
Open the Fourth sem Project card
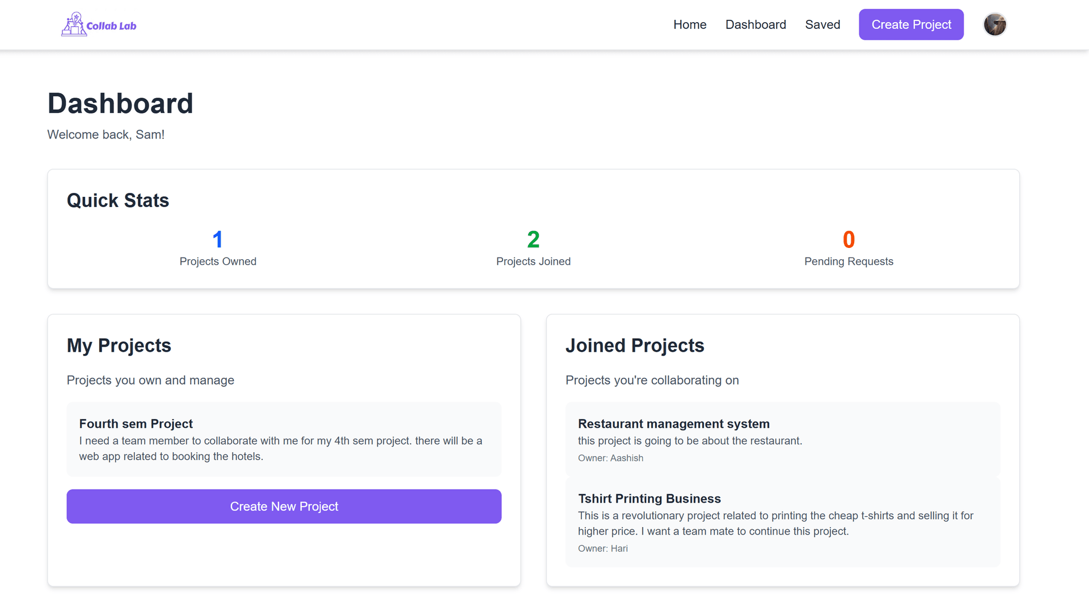tap(284, 440)
